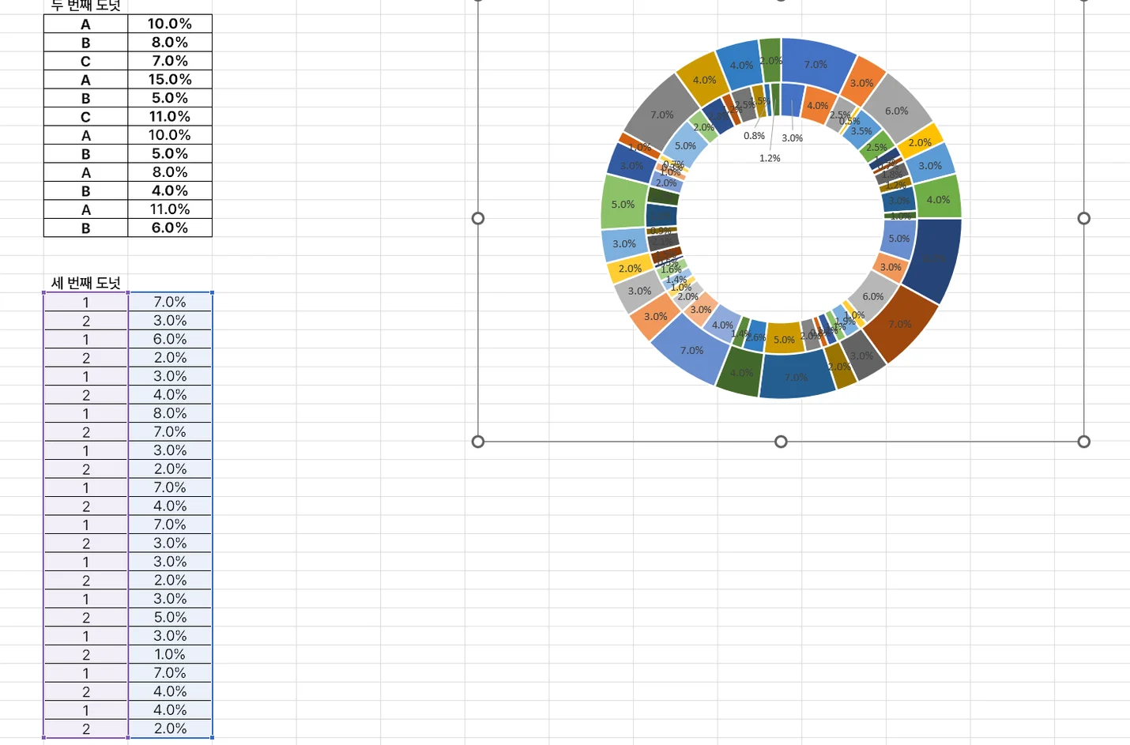Click the chart's right-middle sizing handle
1130x745 pixels.
tap(1084, 218)
